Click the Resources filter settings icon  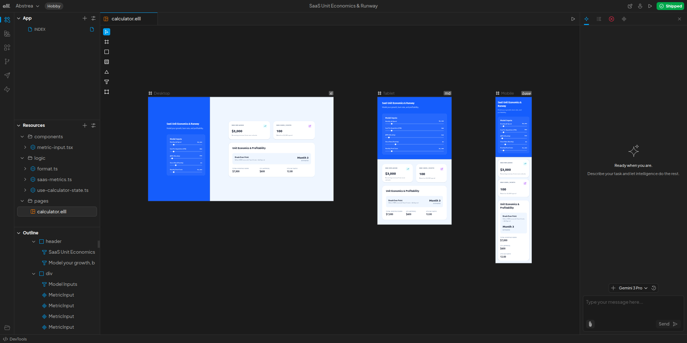[x=93, y=125]
